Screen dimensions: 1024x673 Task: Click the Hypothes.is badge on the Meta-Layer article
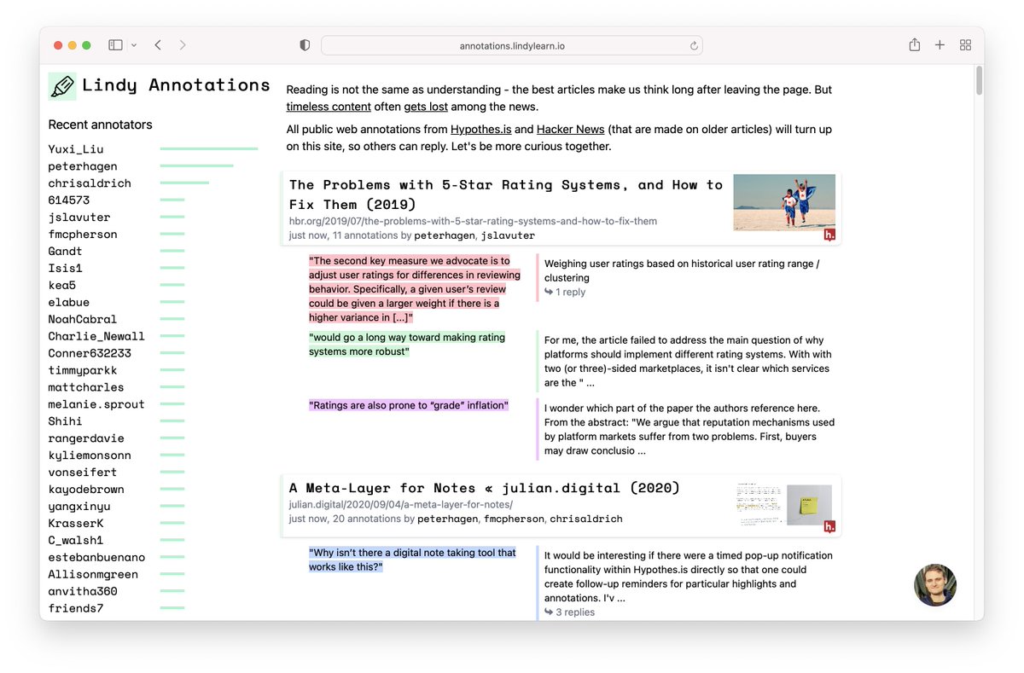tap(828, 526)
